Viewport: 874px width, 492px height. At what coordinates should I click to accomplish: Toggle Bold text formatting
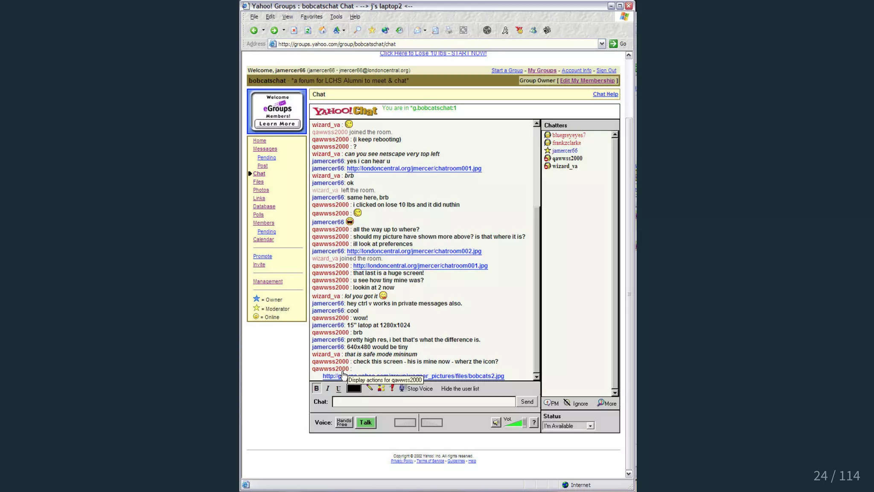[316, 388]
